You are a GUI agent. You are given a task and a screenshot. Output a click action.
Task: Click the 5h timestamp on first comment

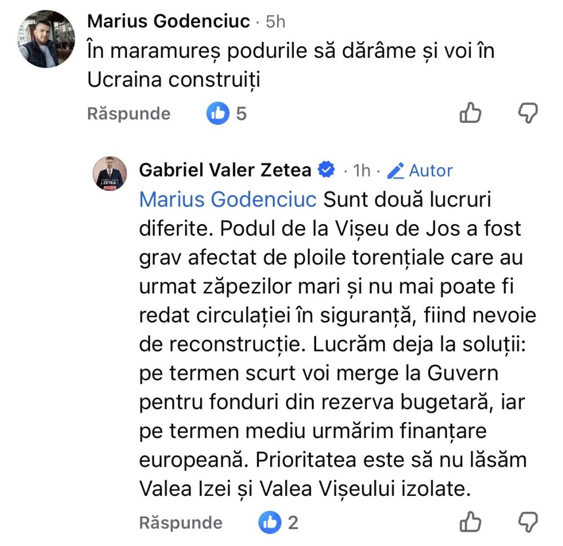pyautogui.click(x=275, y=21)
